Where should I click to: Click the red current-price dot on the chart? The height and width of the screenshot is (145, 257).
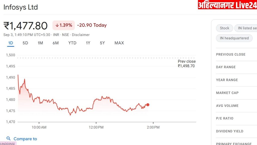pyautogui.click(x=148, y=105)
